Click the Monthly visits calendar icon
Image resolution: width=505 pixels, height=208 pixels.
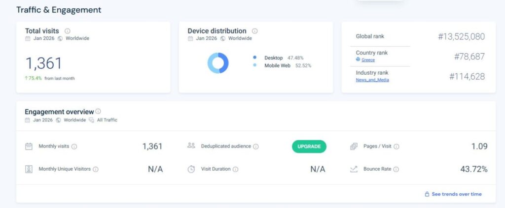[x=29, y=147]
